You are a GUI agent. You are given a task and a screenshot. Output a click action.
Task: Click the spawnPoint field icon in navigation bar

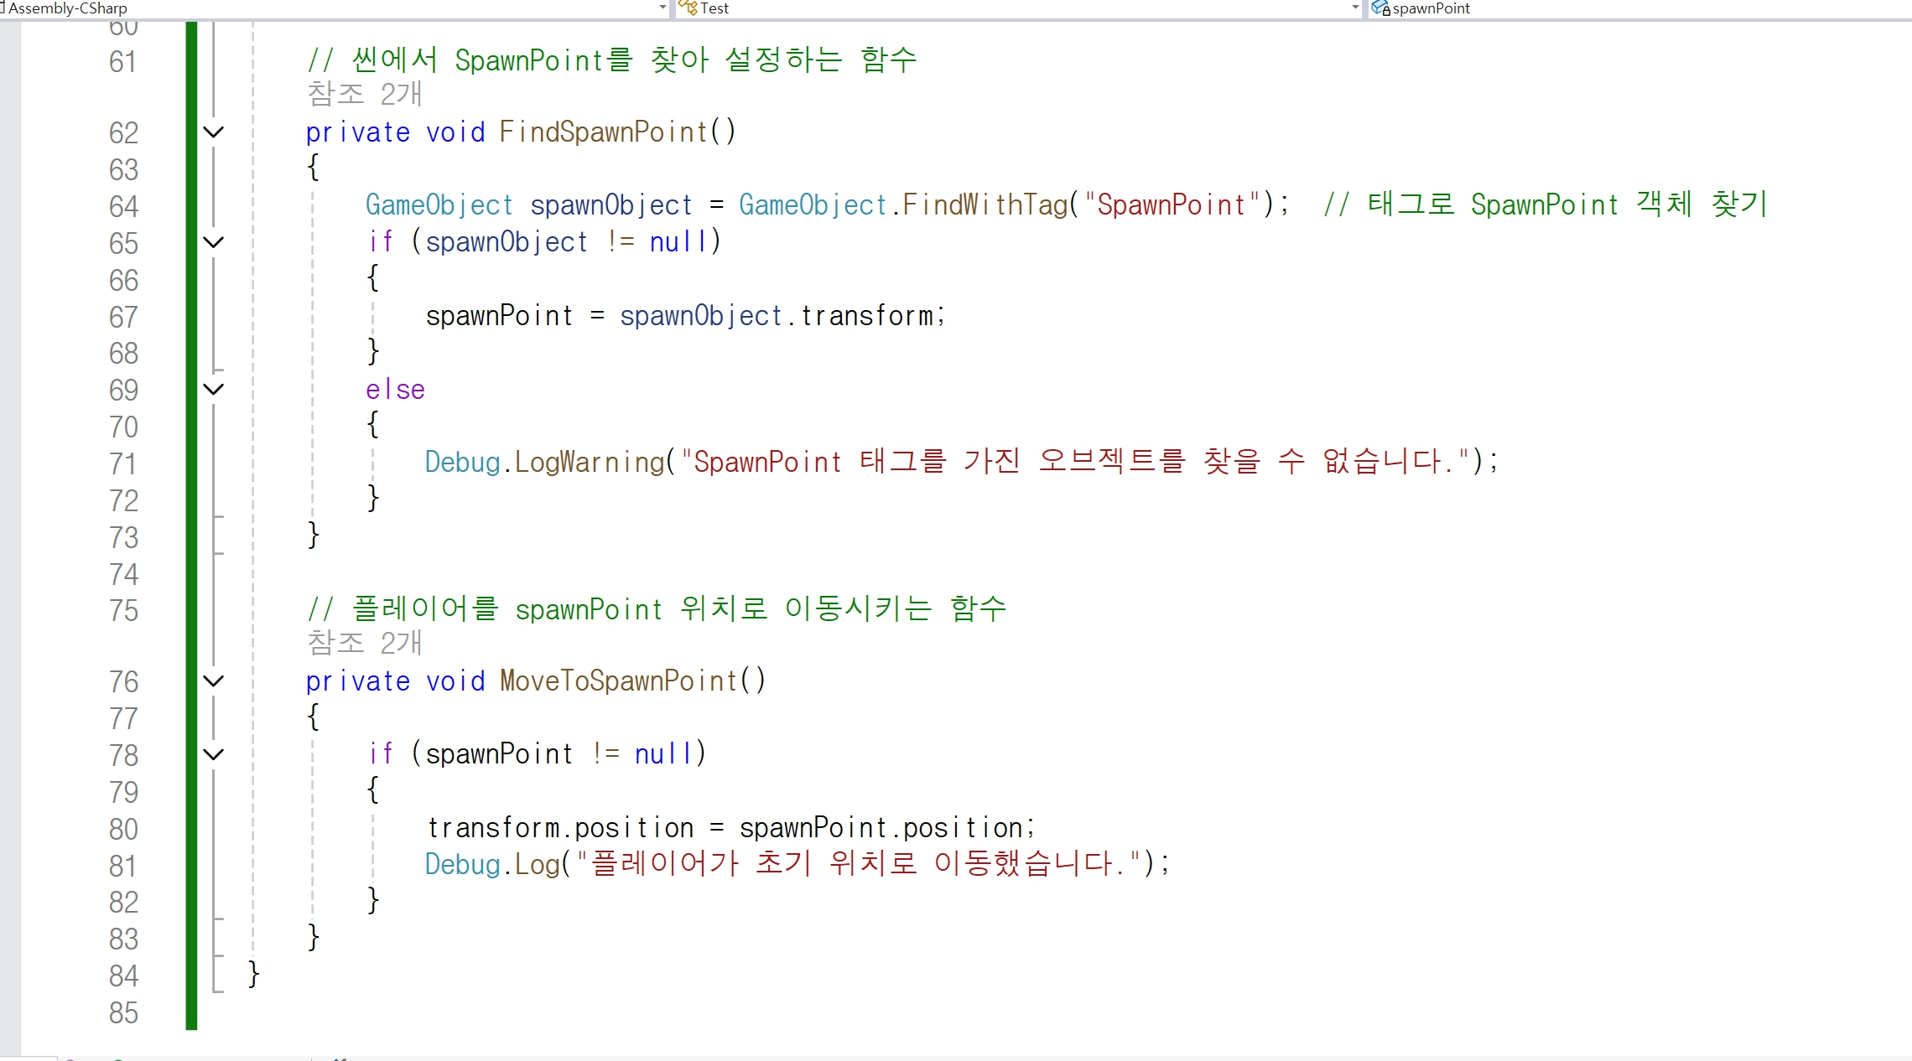point(1380,8)
